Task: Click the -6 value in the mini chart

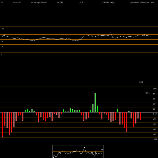Action: [101, 154]
